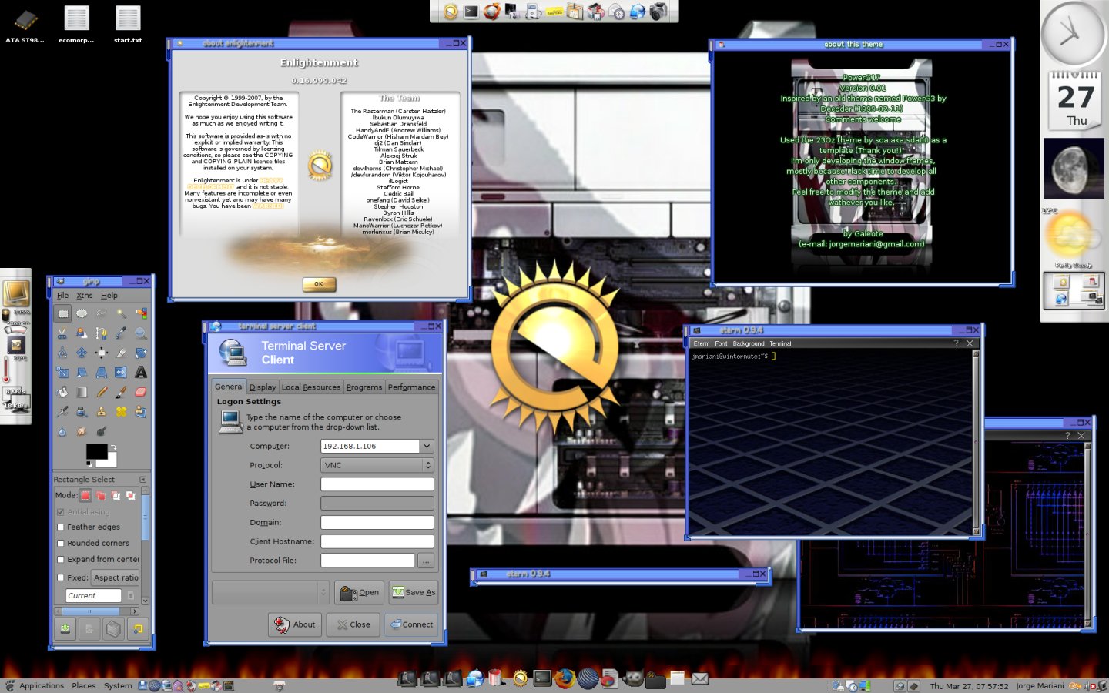Set selection mode to Add
The width and height of the screenshot is (1109, 693).
tap(101, 495)
